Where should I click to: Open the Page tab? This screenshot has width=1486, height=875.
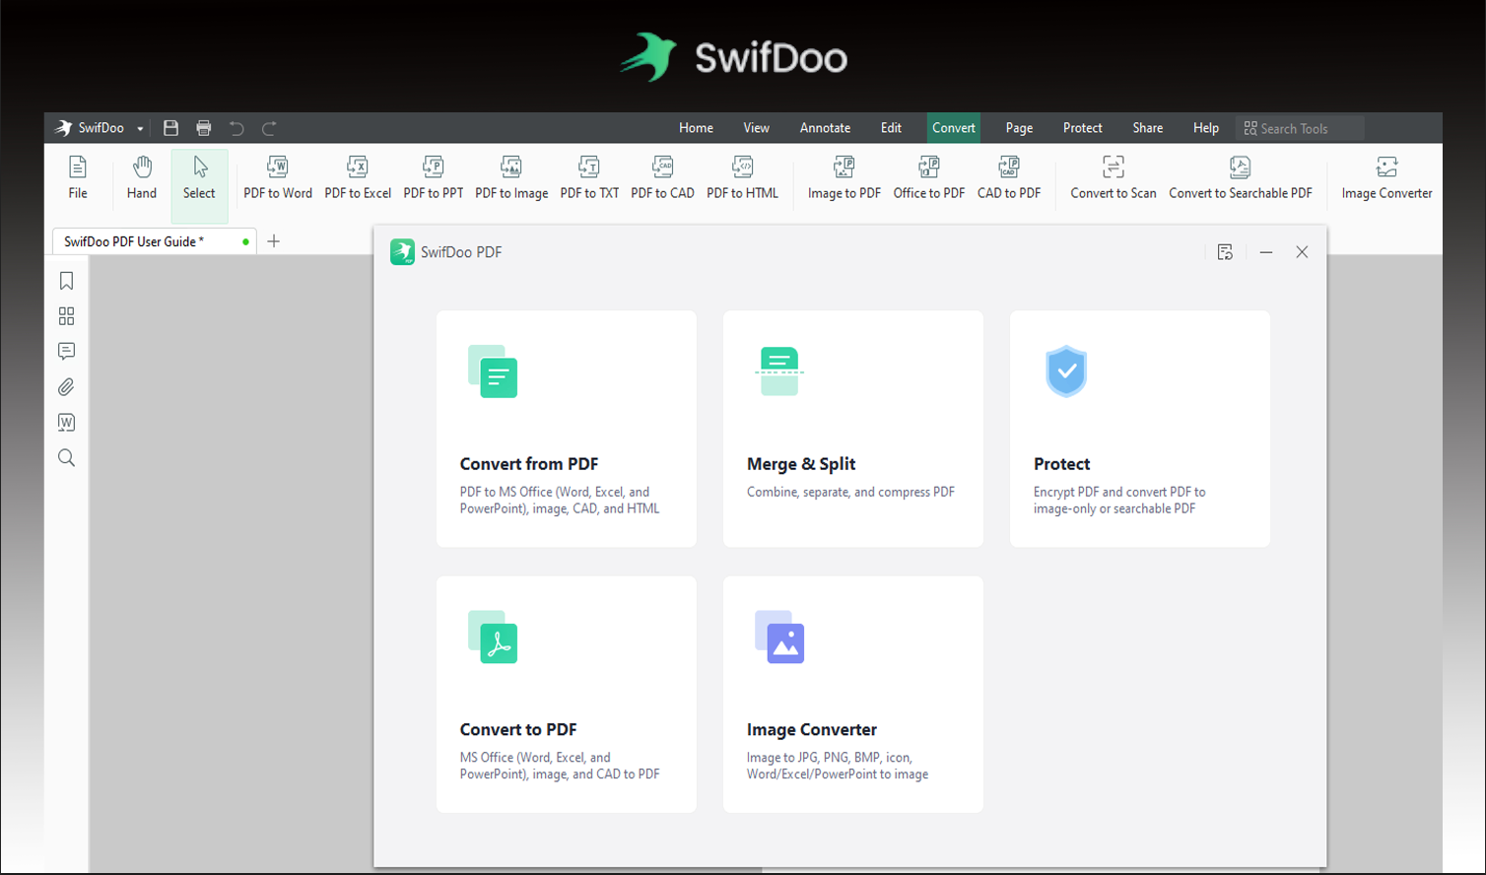1019,128
